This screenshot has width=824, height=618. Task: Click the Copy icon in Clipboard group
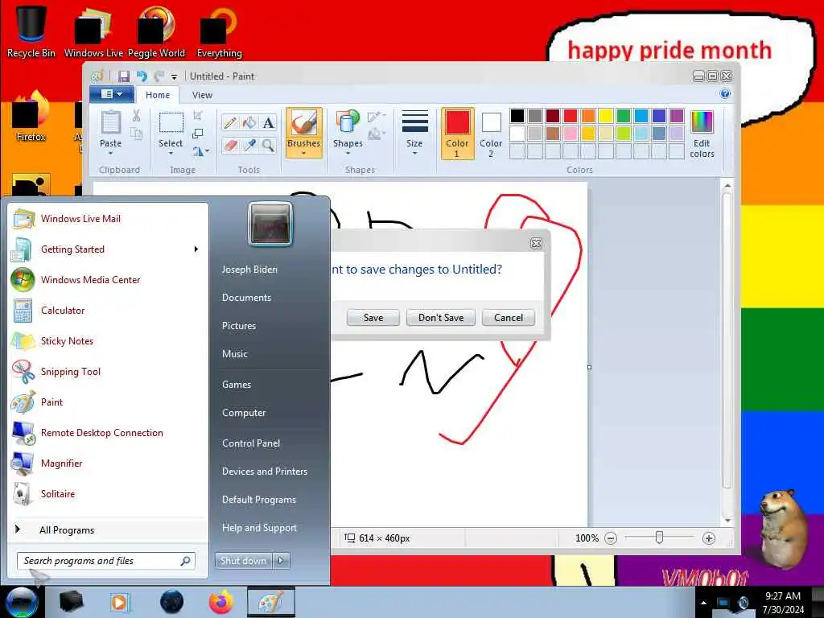pyautogui.click(x=136, y=134)
